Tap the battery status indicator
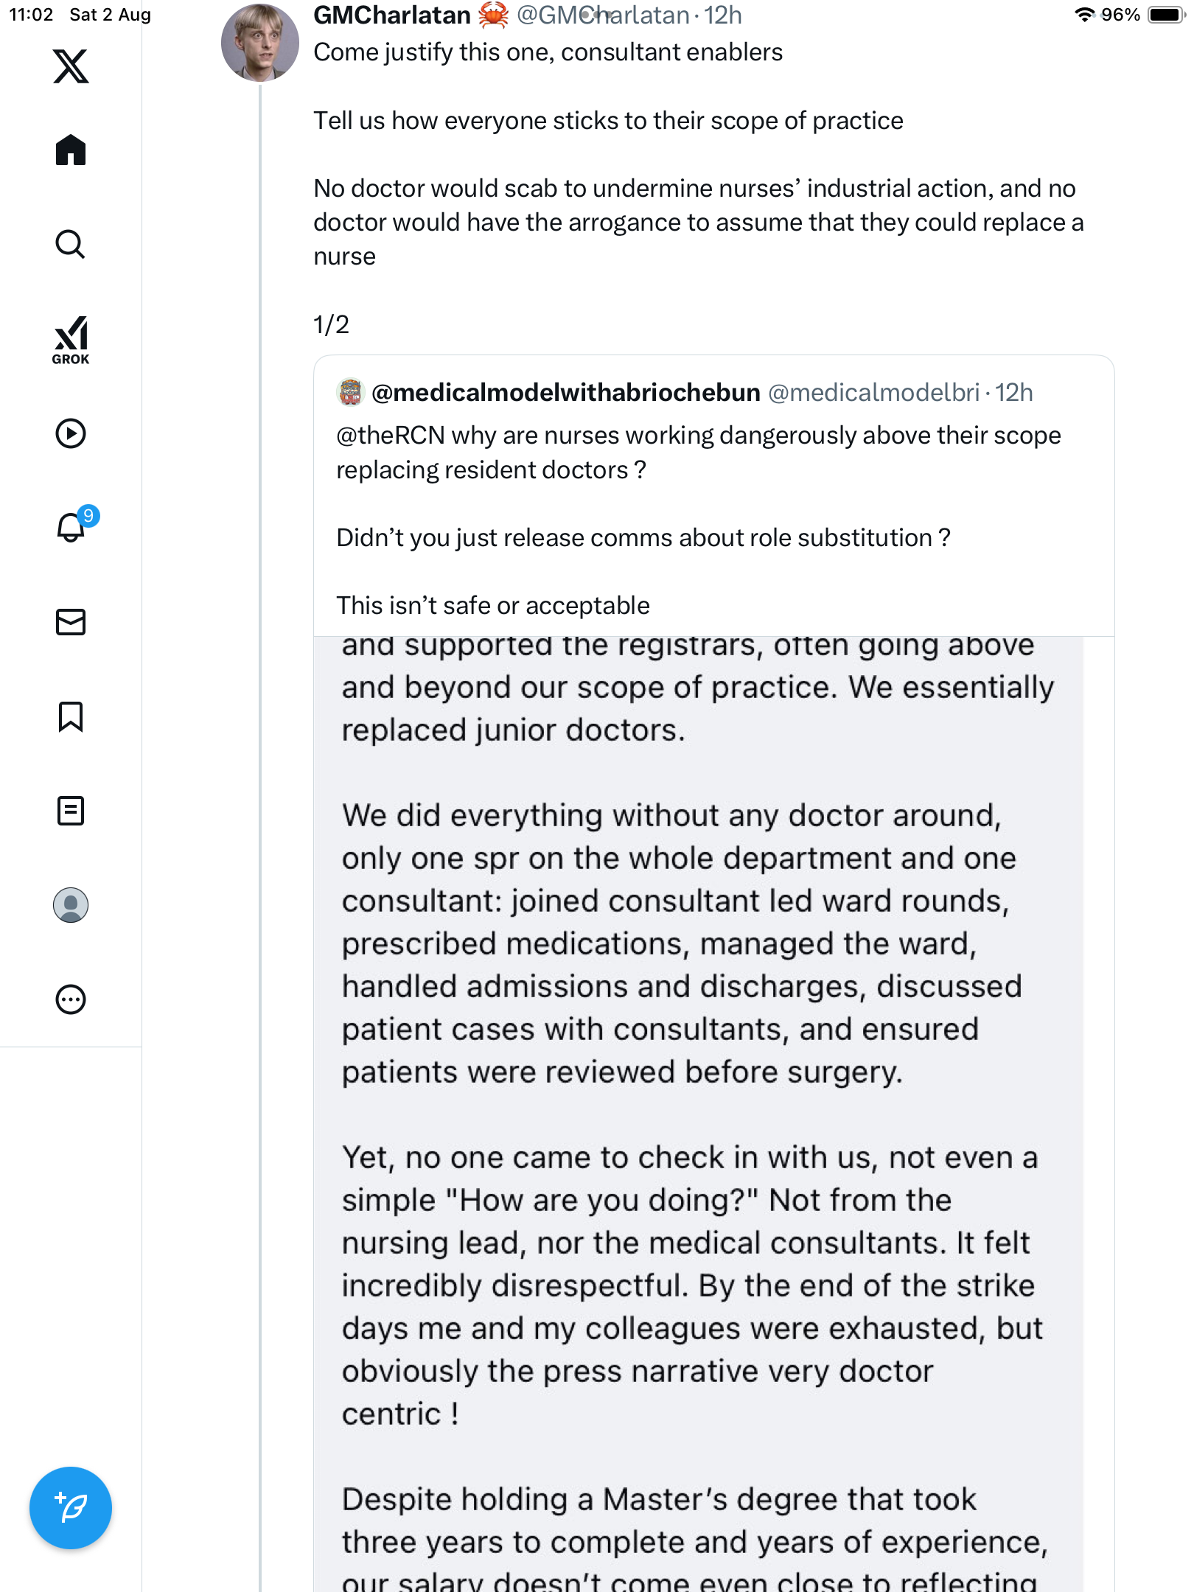Image resolution: width=1194 pixels, height=1592 pixels. (x=1165, y=15)
